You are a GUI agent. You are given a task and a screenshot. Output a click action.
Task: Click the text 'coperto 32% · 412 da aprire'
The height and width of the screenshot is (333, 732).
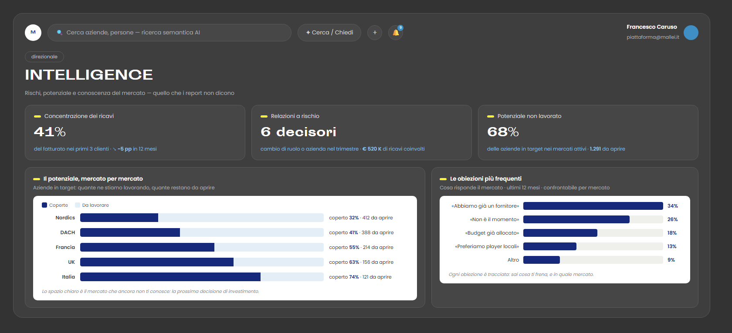point(361,218)
